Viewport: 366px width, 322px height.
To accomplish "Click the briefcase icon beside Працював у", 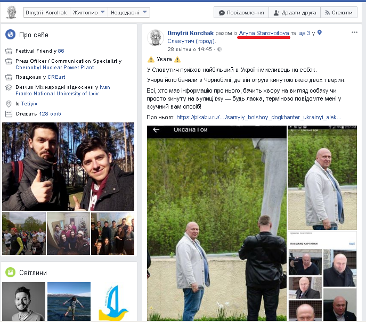I will 9,77.
